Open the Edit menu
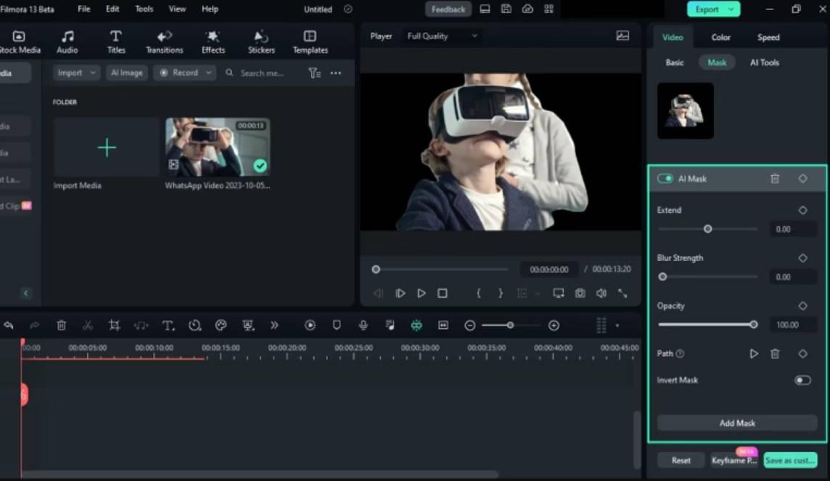 (112, 9)
